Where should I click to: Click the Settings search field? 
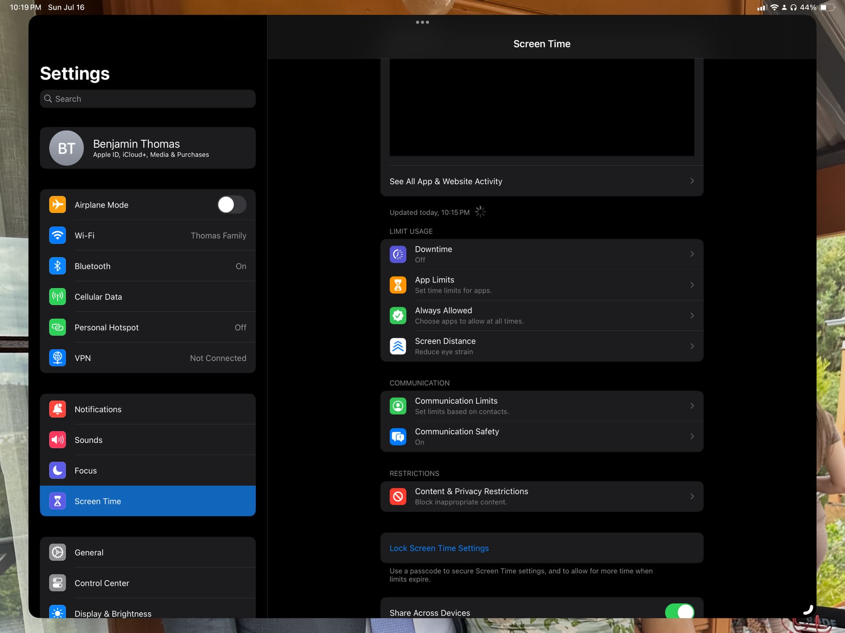point(147,99)
